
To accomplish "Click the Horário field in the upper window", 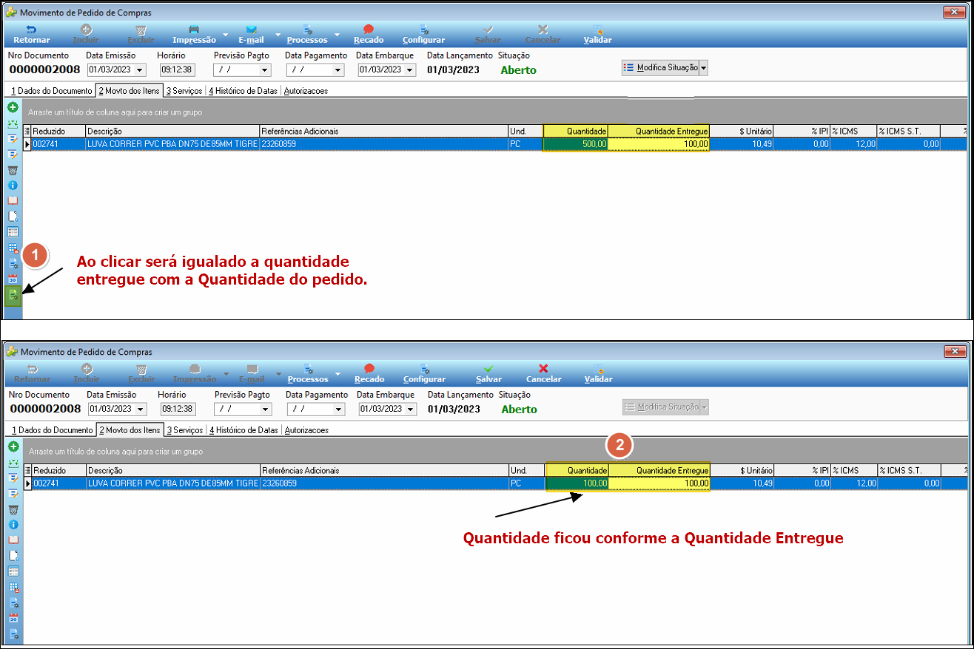I will [177, 69].
